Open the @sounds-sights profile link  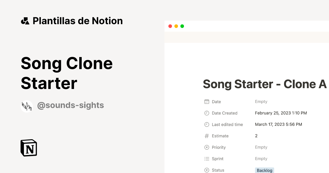[70, 105]
